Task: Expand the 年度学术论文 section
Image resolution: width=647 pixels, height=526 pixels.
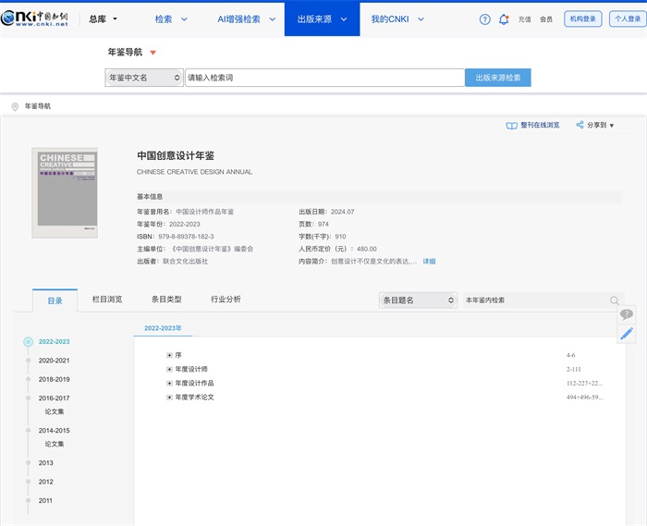Action: [x=169, y=397]
